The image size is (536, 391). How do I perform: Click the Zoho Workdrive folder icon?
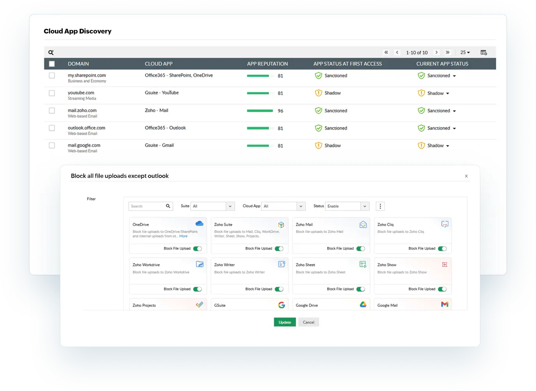pyautogui.click(x=200, y=264)
